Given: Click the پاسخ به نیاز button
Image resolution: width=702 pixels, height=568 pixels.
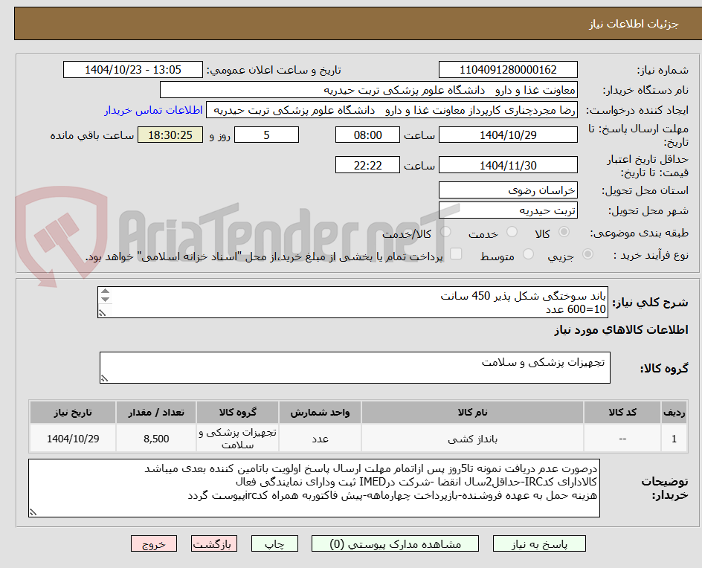Looking at the screenshot, I should tap(538, 543).
